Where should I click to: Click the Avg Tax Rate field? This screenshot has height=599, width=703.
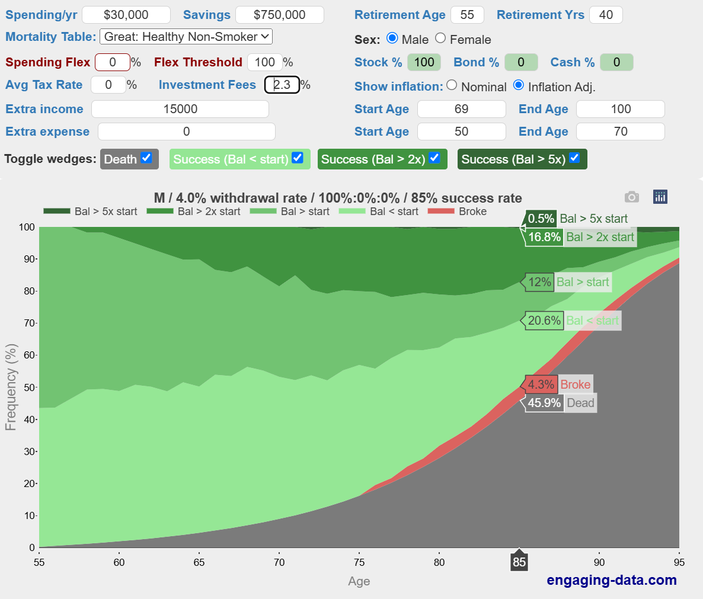108,85
